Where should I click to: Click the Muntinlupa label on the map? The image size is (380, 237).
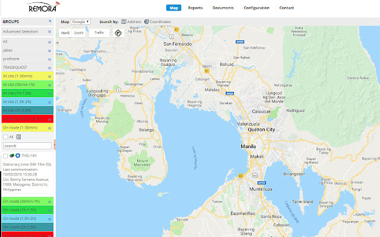(x=261, y=189)
